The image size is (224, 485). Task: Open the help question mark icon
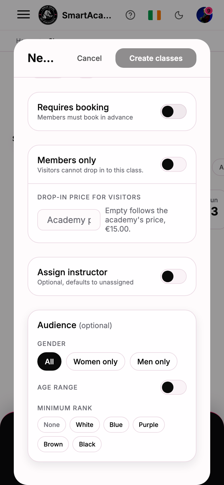click(130, 15)
